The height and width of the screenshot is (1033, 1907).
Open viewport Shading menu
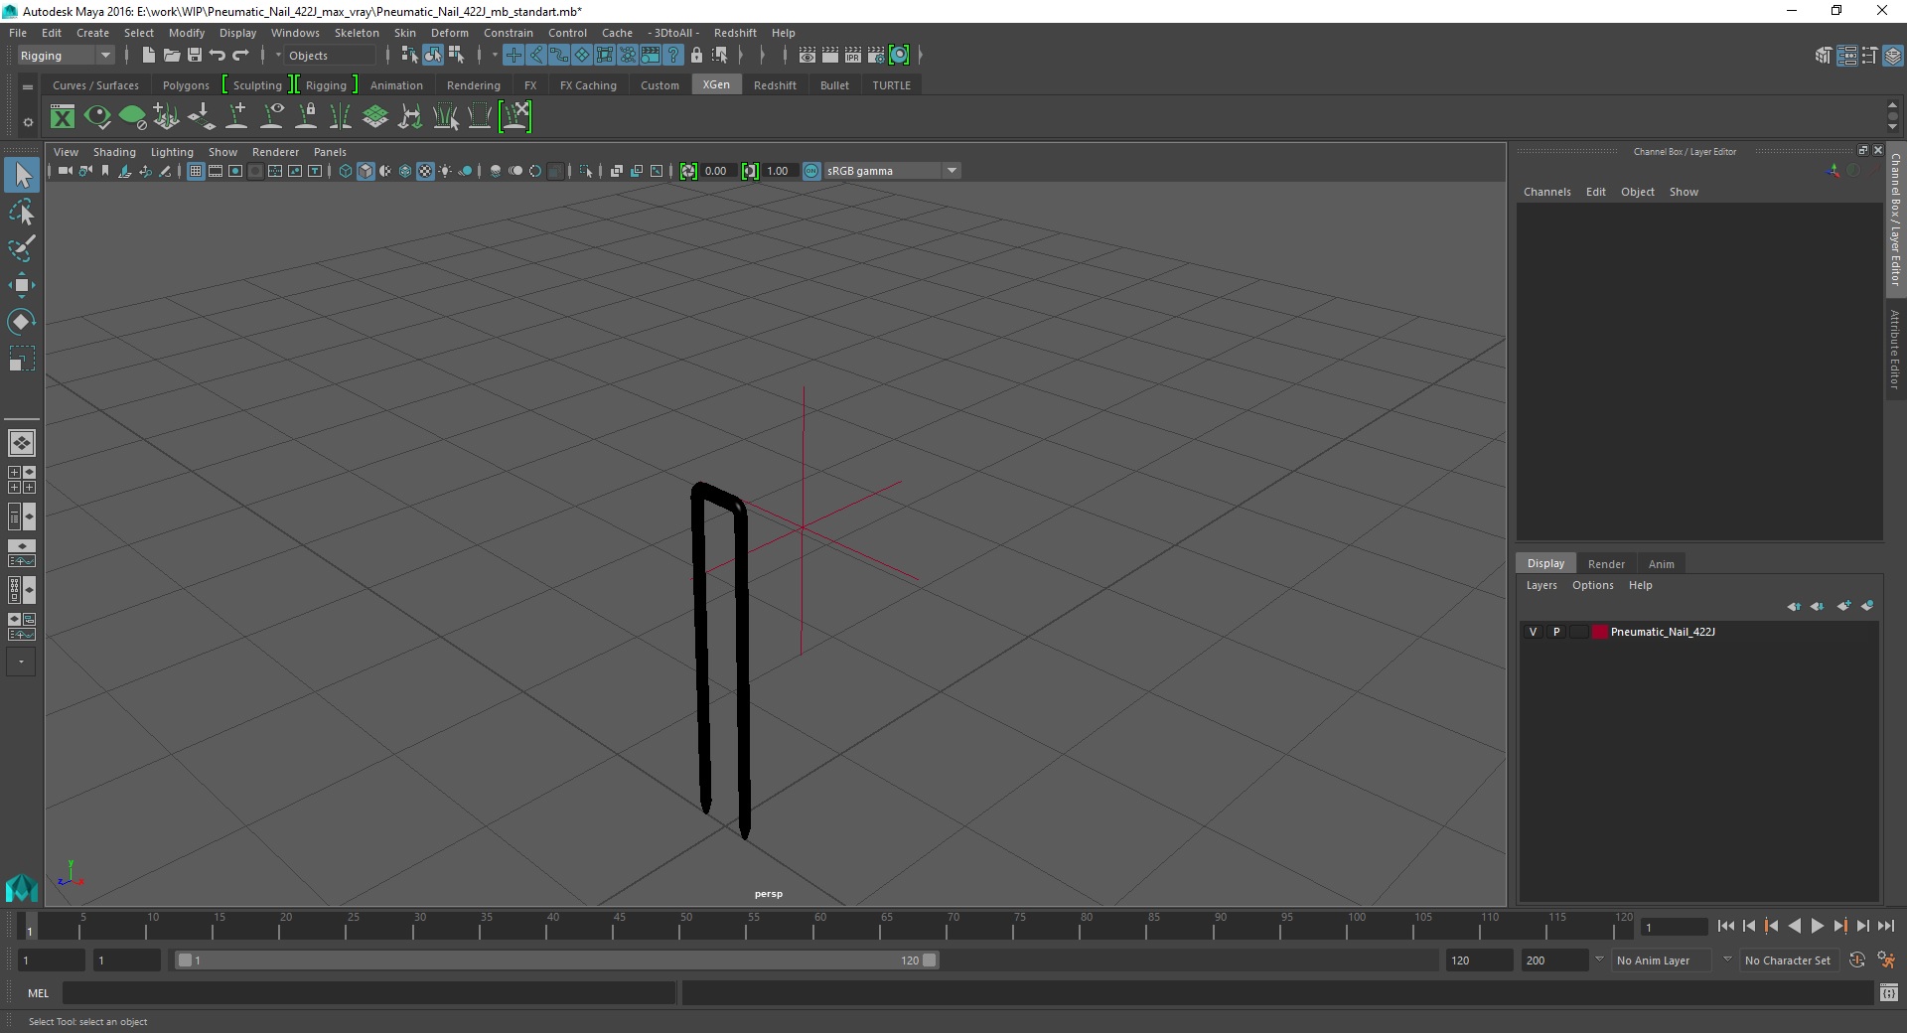pos(114,152)
